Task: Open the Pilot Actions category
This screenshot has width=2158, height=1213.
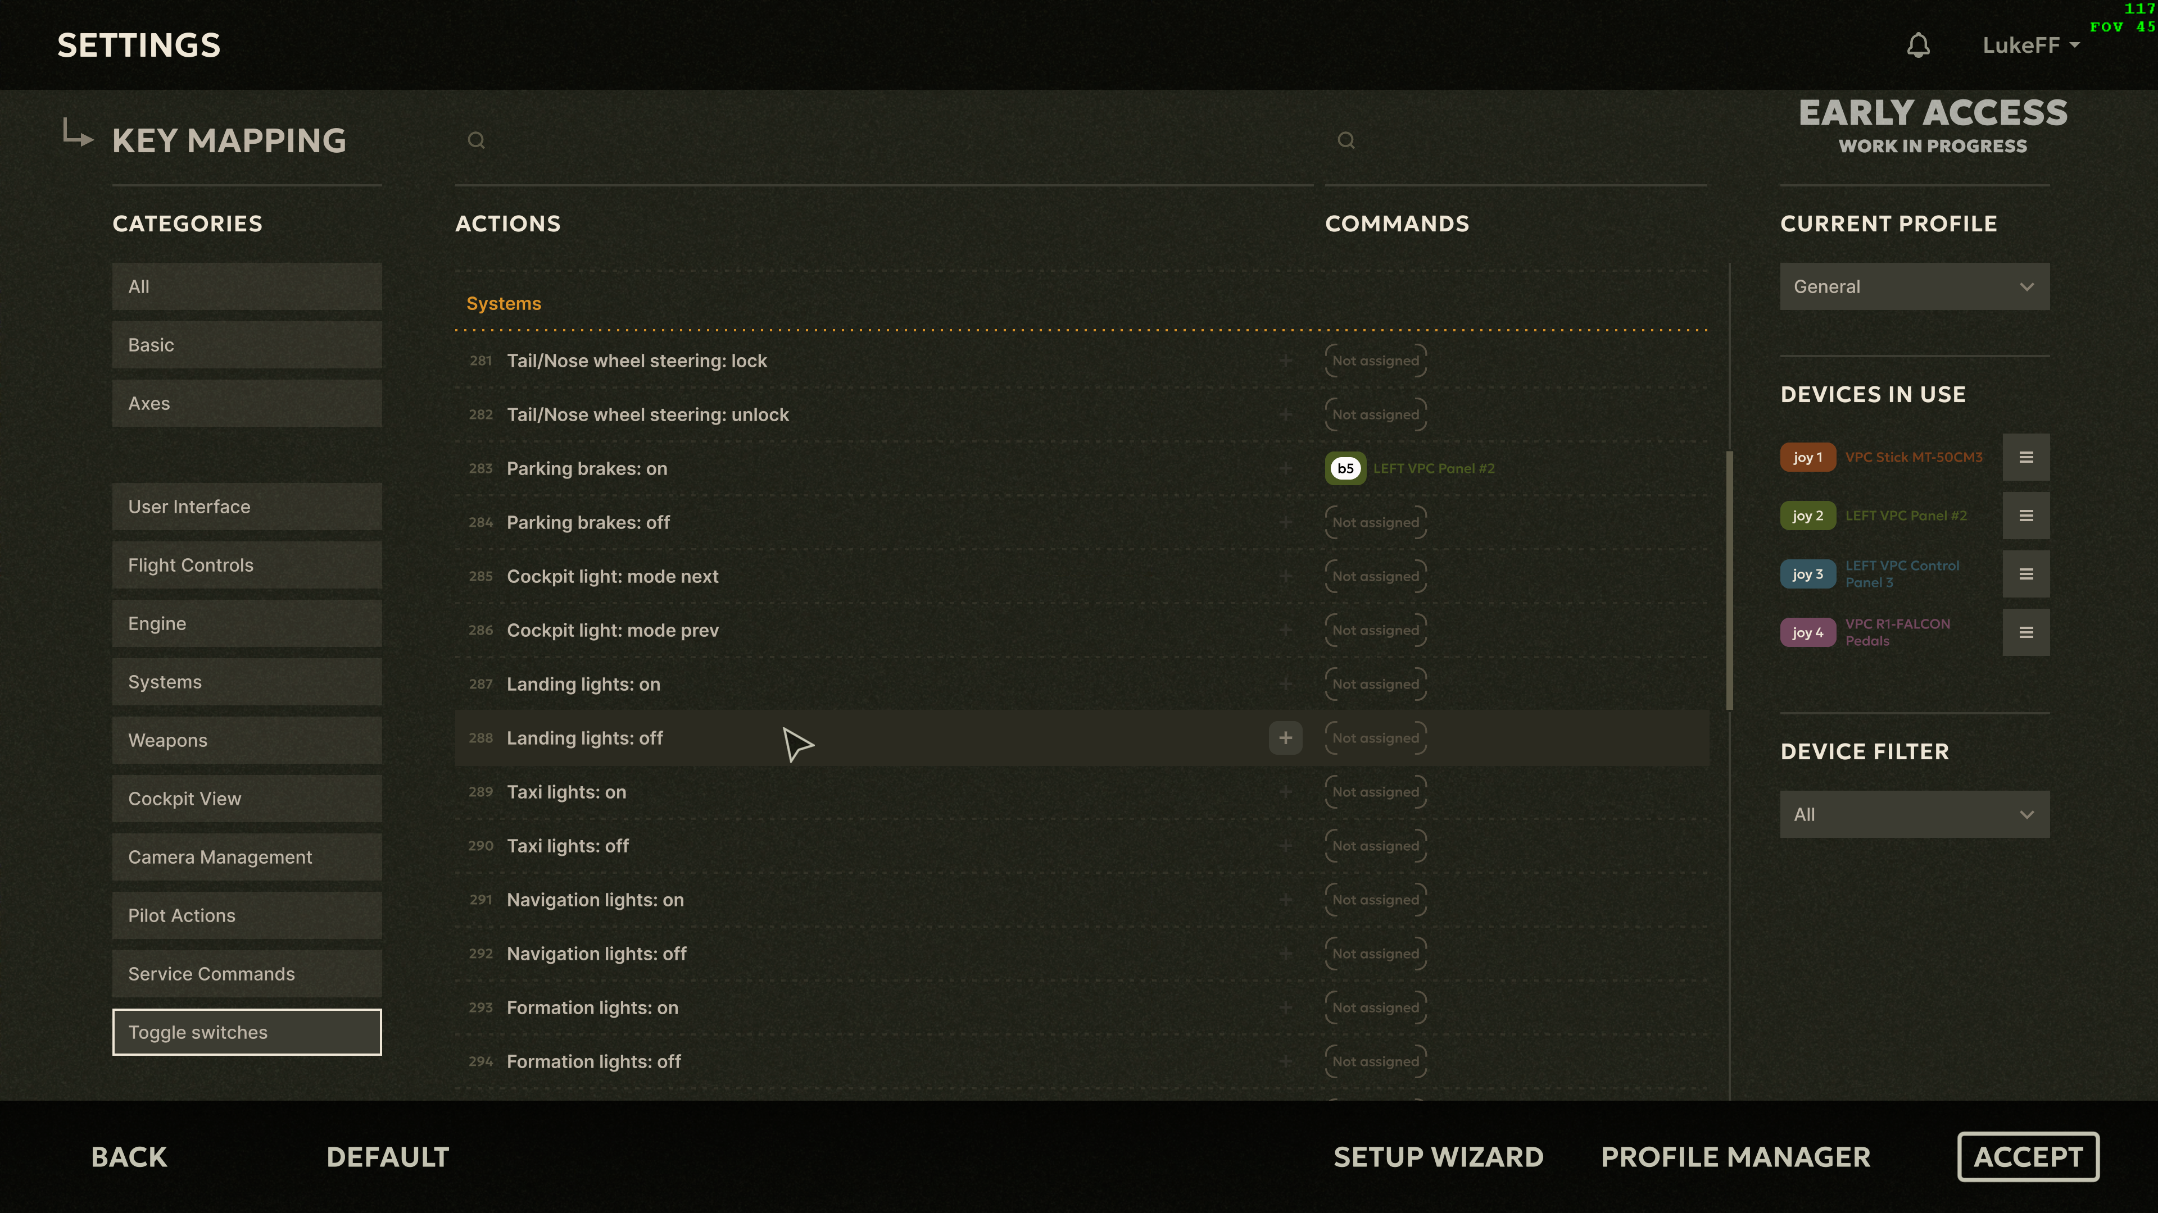Action: point(247,915)
